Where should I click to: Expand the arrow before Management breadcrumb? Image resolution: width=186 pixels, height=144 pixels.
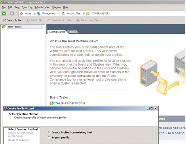(x=35, y=14)
